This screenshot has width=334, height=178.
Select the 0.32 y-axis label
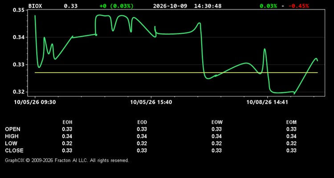point(19,92)
